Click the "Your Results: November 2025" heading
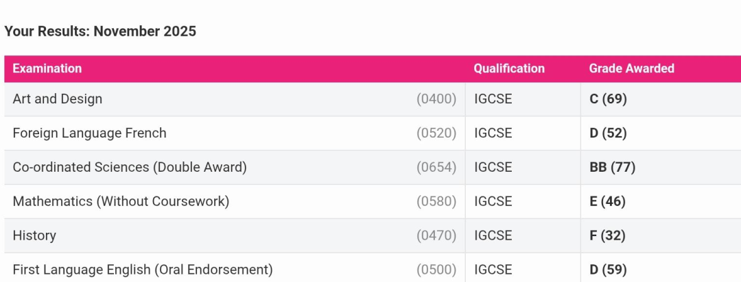Screen dimensions: 741x282 (100, 31)
